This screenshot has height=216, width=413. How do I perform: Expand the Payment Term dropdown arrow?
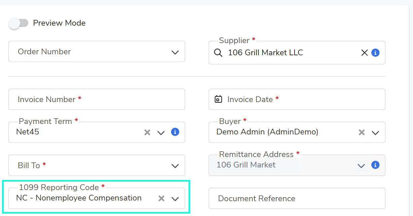(x=161, y=132)
